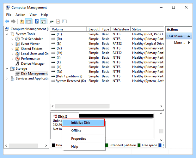Open the Help menu in menu bar
196x158 pixels.
[x=44, y=15]
